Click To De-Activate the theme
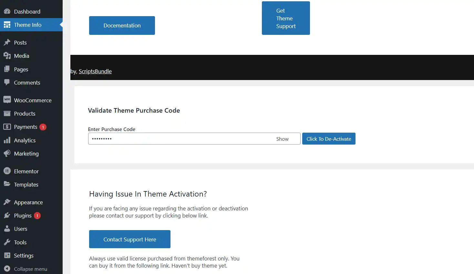 tap(329, 139)
